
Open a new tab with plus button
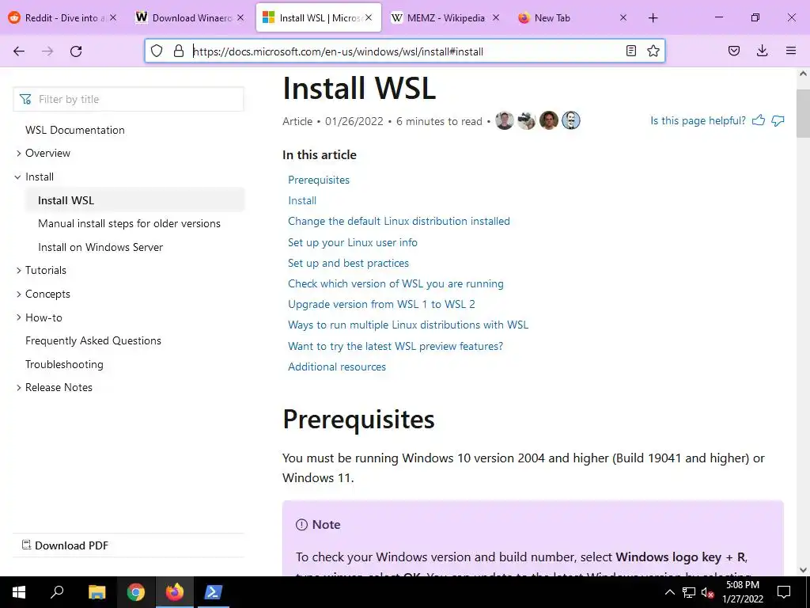(653, 18)
